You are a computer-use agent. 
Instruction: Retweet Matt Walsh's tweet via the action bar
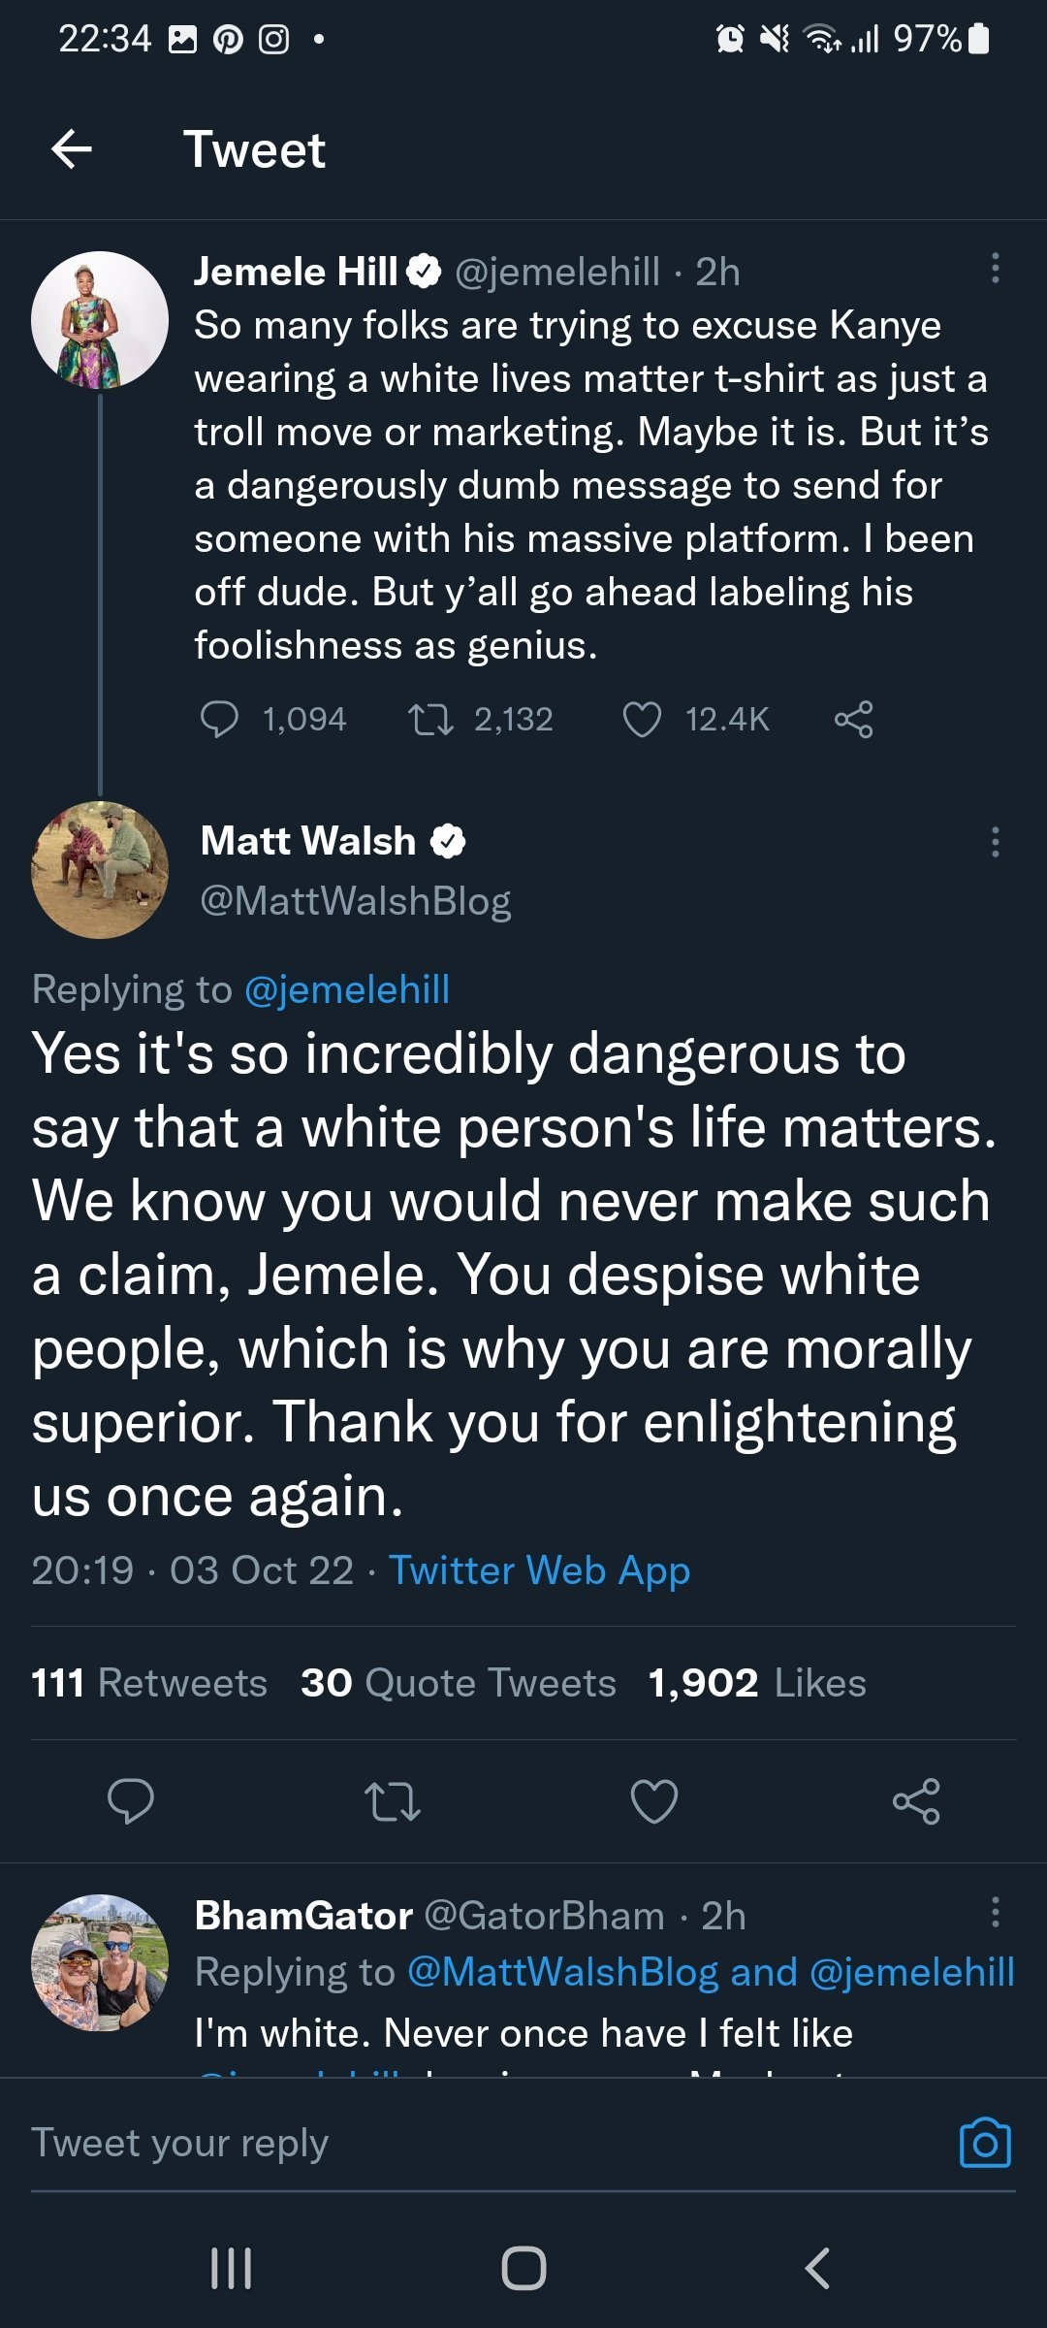393,1801
